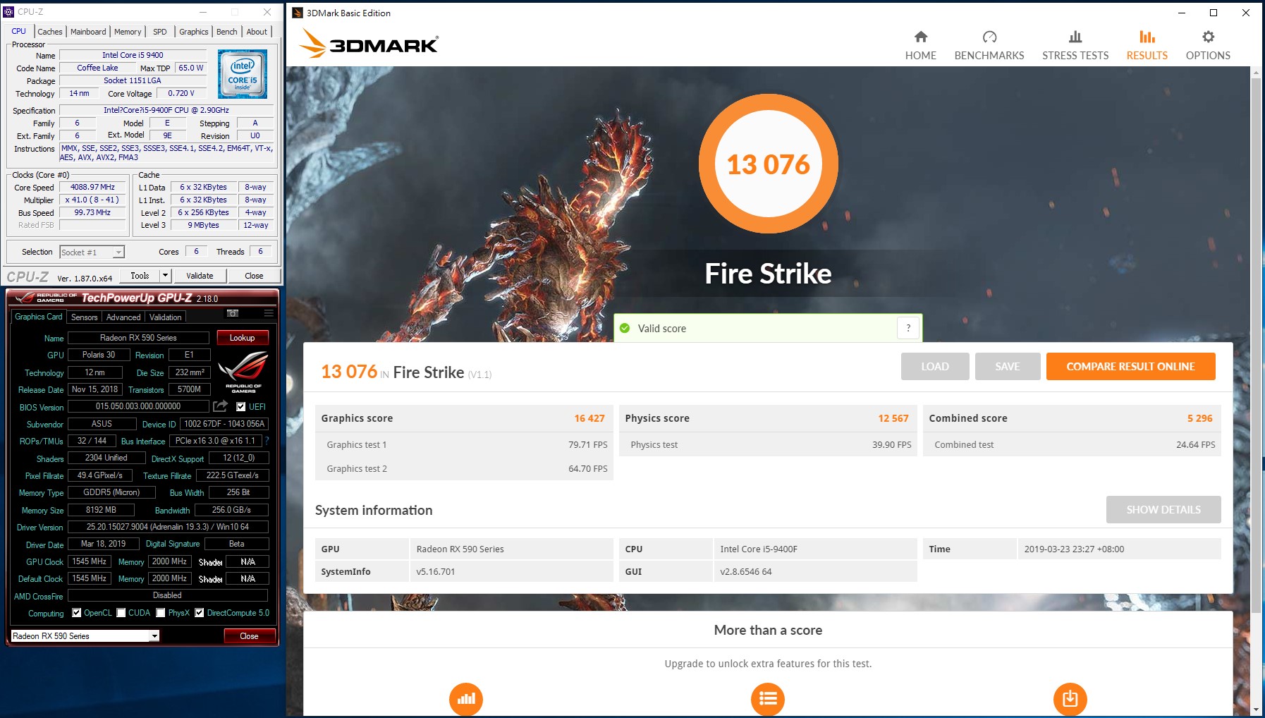Viewport: 1265px width, 718px height.
Task: Open the CPU-Z Tools dropdown arrow
Action: coord(165,276)
